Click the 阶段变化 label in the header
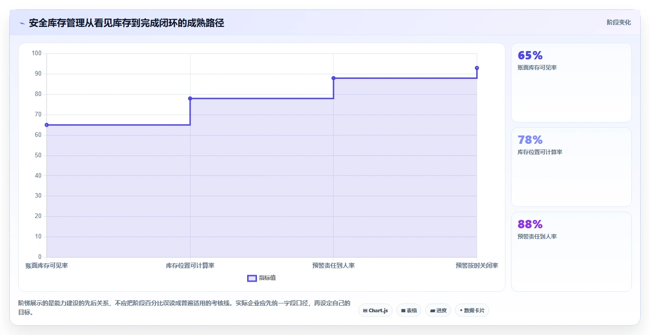The width and height of the screenshot is (650, 335). click(x=619, y=22)
